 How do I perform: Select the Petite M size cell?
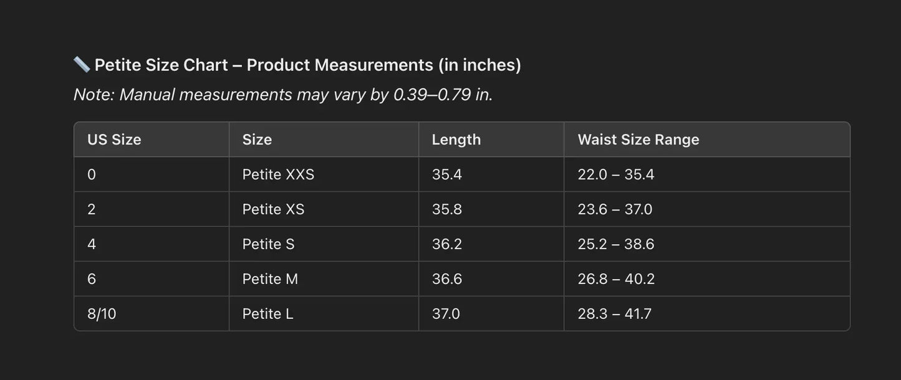pos(270,279)
